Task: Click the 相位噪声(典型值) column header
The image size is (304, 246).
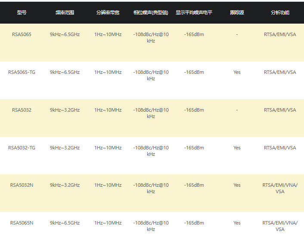Action: 151,12
